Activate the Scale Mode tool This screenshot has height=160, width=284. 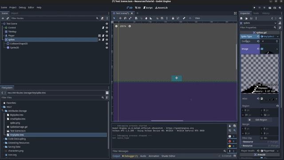click(130, 18)
